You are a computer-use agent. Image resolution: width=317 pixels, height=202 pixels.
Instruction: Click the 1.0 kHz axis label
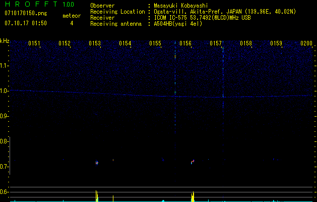point(5,91)
